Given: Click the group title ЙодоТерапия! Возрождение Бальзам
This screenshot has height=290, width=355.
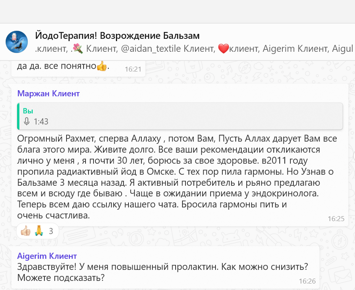Looking at the screenshot, I should 117,35.
